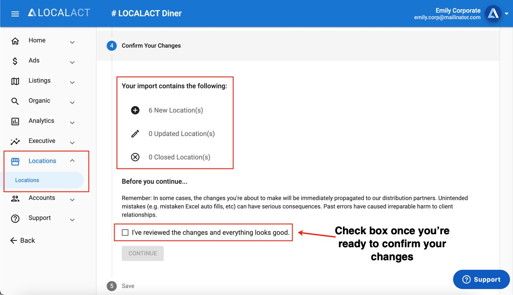Open the Locations parent menu label
This screenshot has height=295, width=513.
(42, 161)
